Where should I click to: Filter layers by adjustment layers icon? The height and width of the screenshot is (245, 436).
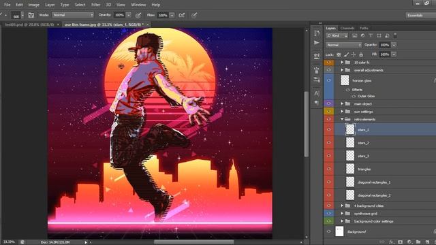pos(362,35)
